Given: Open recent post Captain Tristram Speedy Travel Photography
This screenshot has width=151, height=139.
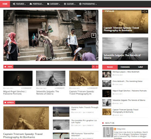Looking at the screenshot, I should tap(125, 111).
